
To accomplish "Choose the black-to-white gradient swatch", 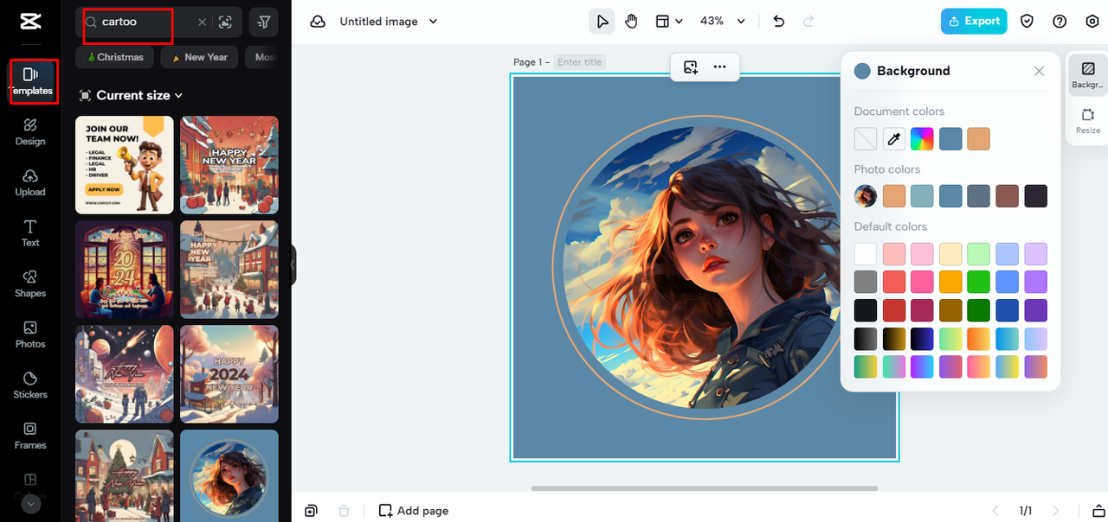I will coord(866,339).
